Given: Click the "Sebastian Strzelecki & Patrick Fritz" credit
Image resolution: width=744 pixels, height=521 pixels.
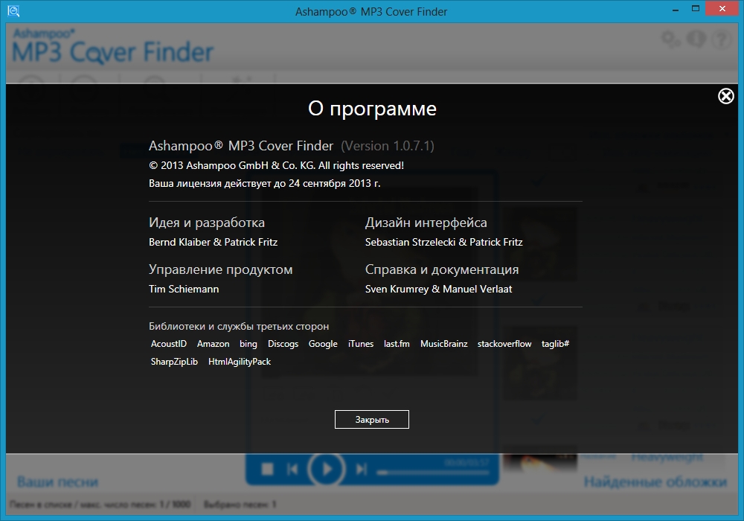Looking at the screenshot, I should click(443, 242).
